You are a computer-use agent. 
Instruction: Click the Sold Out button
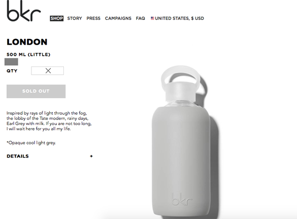click(x=36, y=91)
